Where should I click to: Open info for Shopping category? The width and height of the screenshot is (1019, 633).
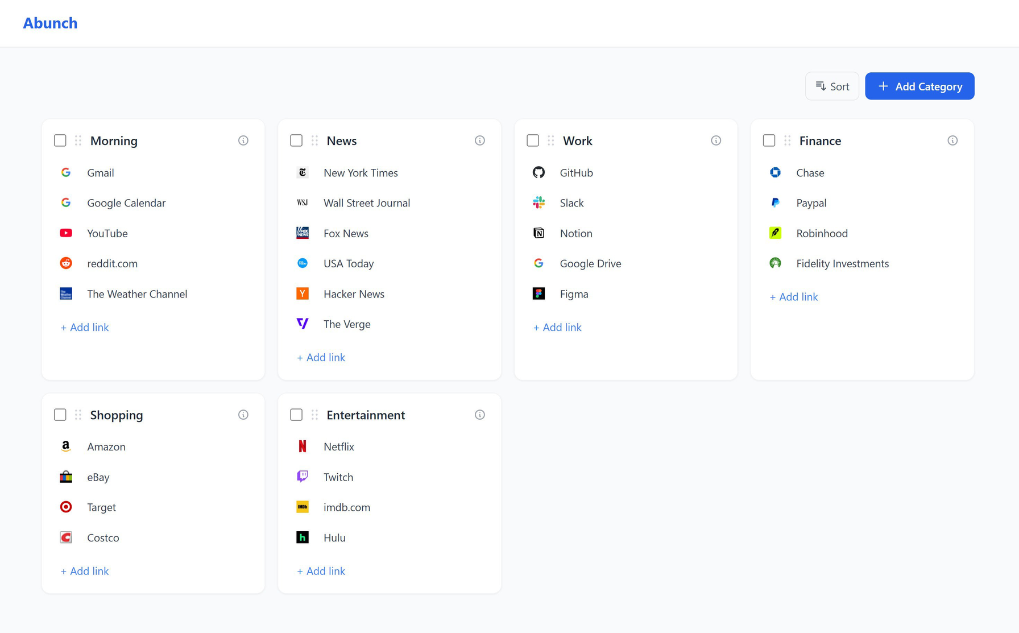tap(243, 415)
